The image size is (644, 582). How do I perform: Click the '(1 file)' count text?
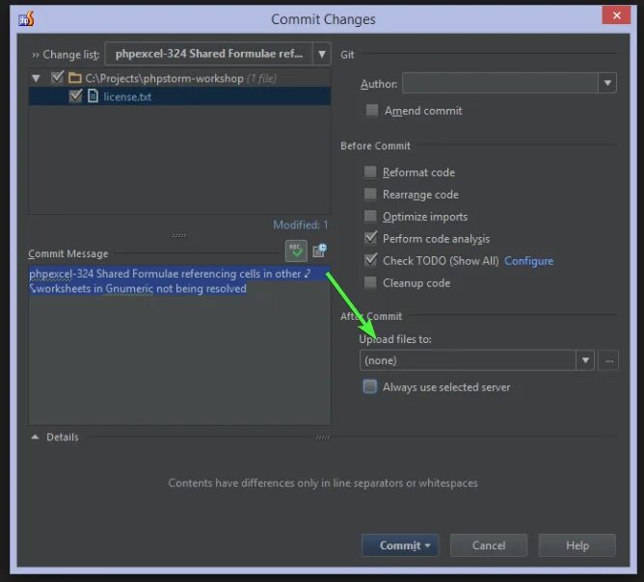(261, 78)
